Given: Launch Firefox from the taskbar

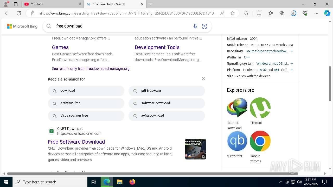Looking at the screenshot, I should tap(132, 182).
